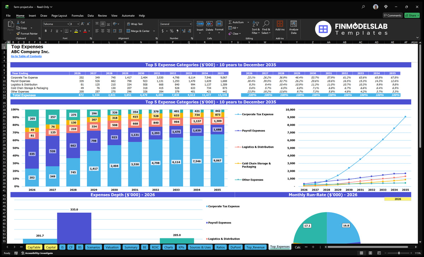Open the font name dropdown showing Tahoma
The width and height of the screenshot is (424, 257).
point(68,24)
